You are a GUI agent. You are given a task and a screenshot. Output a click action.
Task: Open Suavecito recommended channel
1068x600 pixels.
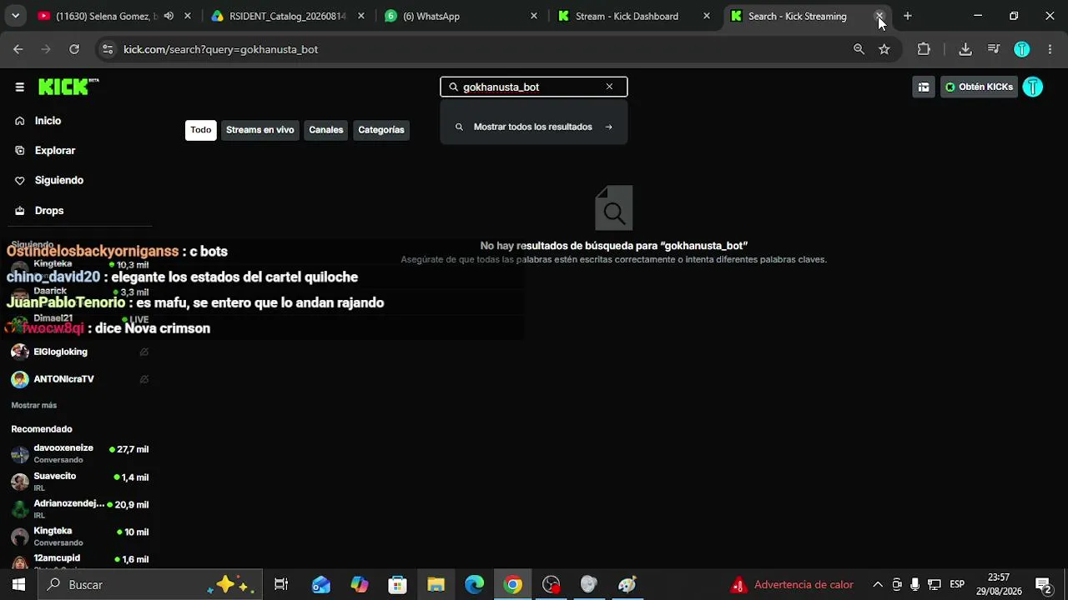80,482
